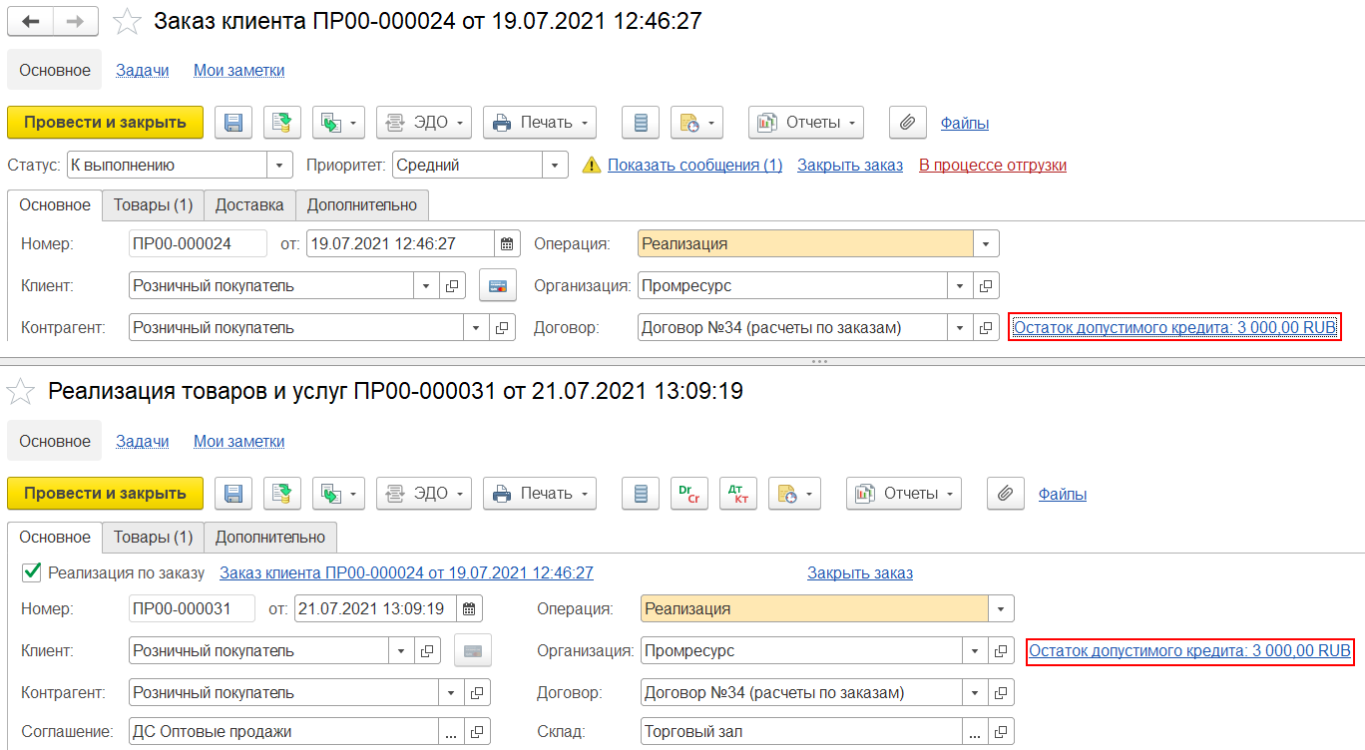Open reminders icon menu in Заказ клиента toolbar
This screenshot has height=750, width=1365.
tap(696, 123)
